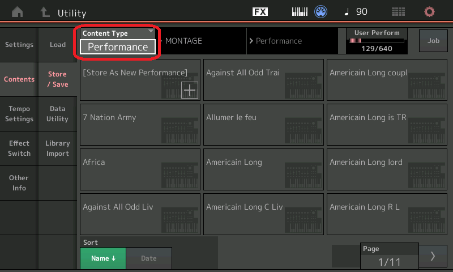453x272 pixels.
Task: Open the grid Live Set icon
Action: (x=398, y=12)
